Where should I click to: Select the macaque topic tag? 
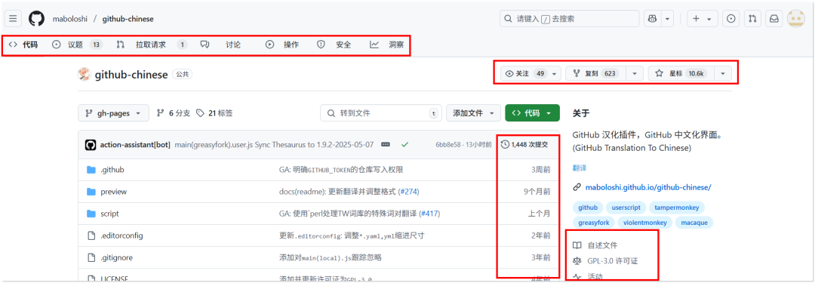[694, 222]
